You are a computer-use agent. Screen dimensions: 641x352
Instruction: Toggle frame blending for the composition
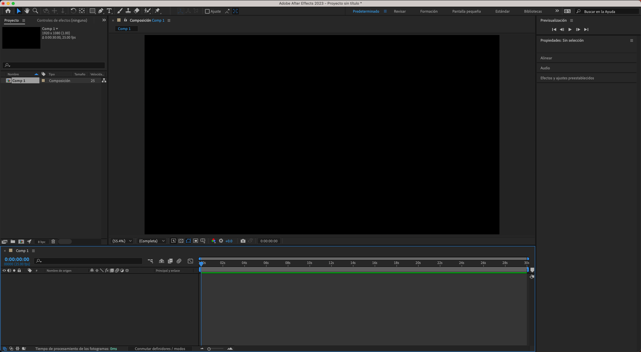pyautogui.click(x=170, y=261)
